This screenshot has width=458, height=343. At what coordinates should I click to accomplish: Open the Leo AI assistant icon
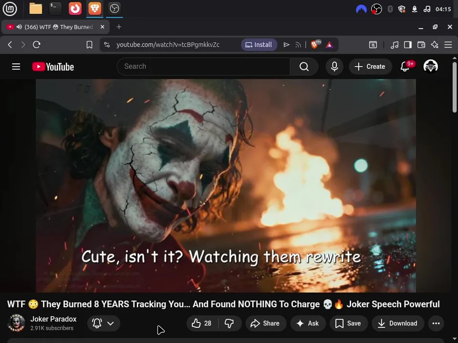(x=435, y=45)
